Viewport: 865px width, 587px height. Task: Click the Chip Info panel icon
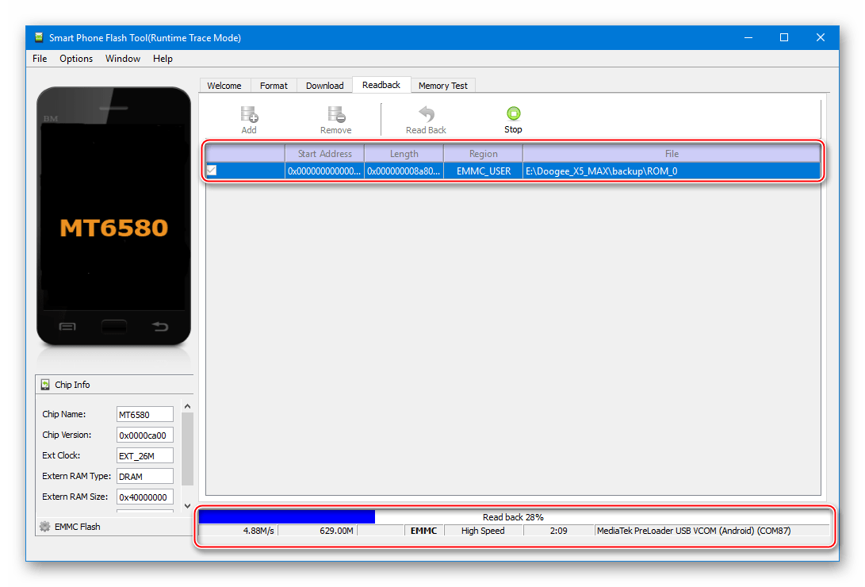coord(45,385)
